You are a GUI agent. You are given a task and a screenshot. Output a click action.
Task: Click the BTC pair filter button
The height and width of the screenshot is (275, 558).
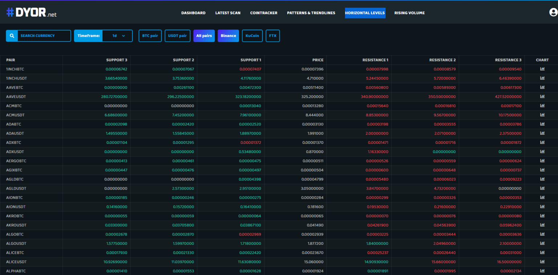click(x=150, y=36)
